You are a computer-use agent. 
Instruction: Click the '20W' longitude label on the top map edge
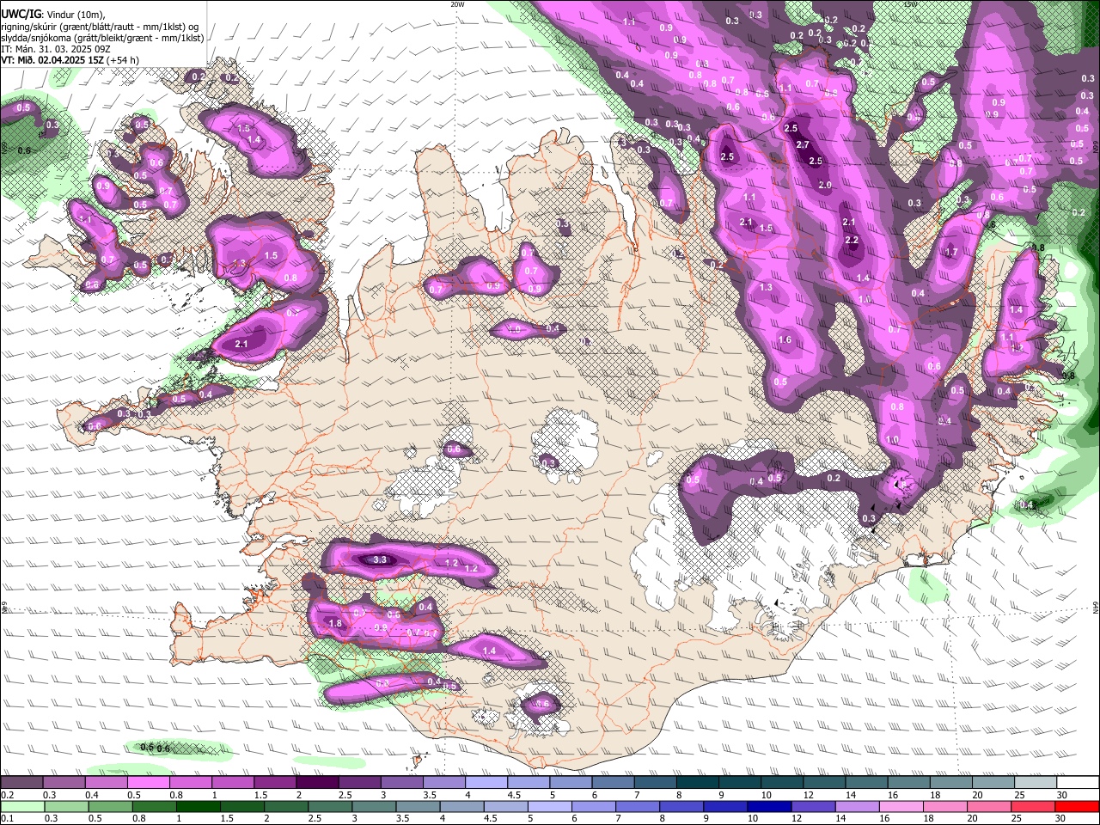point(457,4)
